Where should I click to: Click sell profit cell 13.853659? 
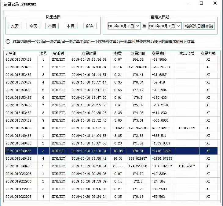187,128
